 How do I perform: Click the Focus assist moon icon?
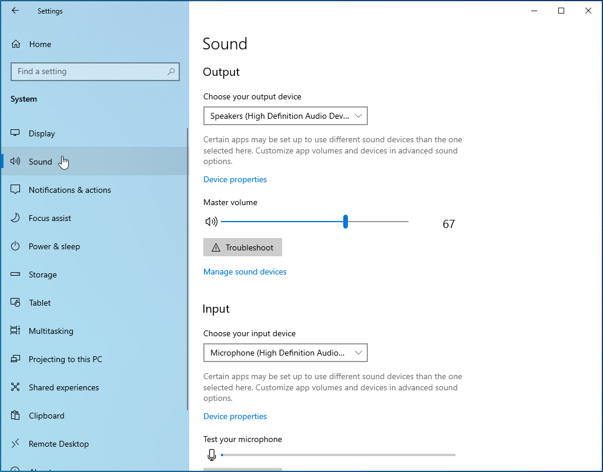16,218
